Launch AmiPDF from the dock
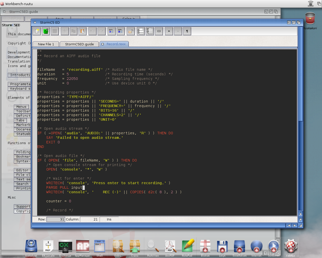Screen dimensions: 322x258 tap(170, 246)
